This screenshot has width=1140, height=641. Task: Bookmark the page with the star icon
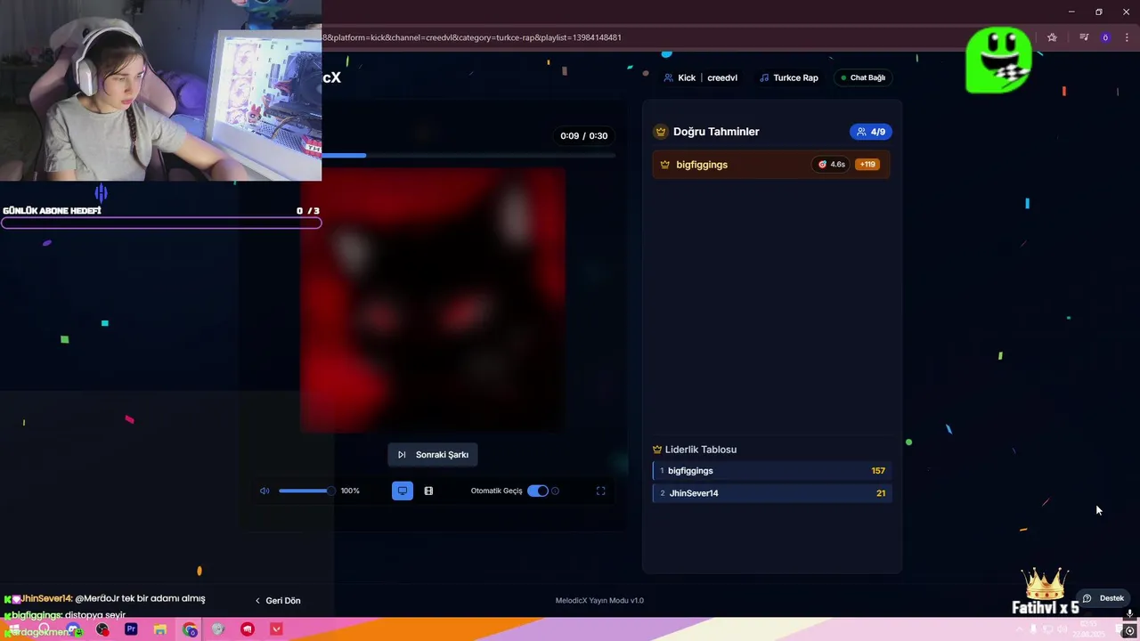coord(1053,37)
